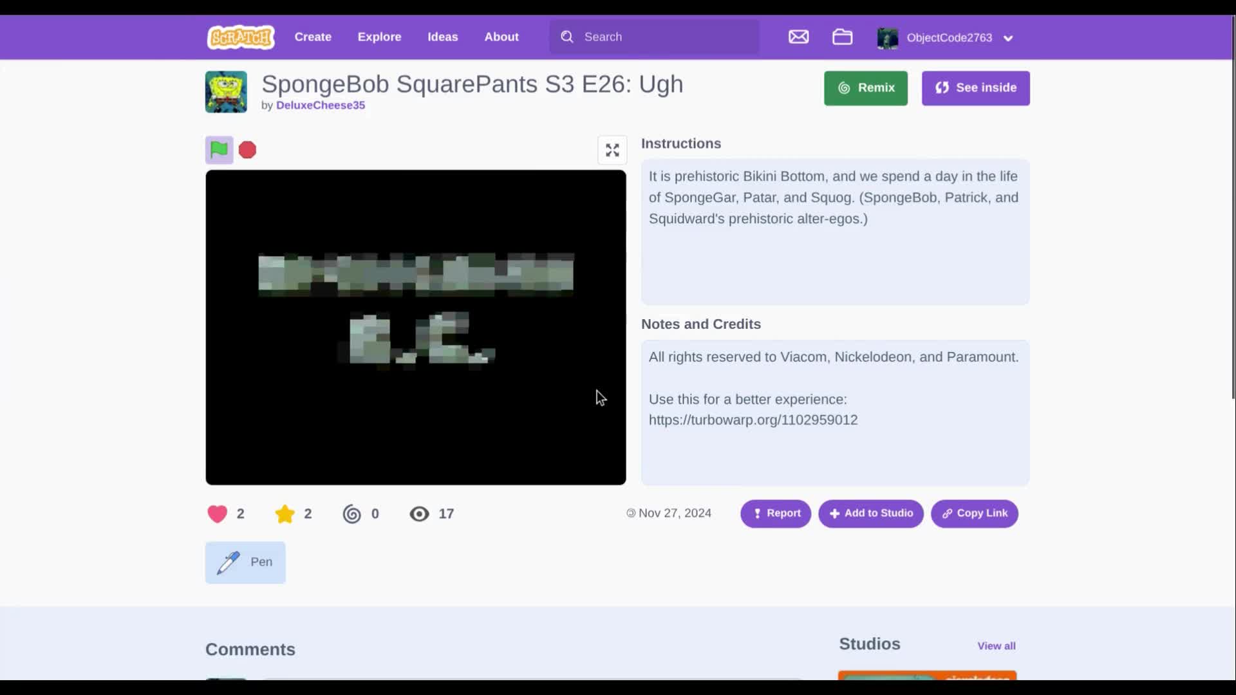Click into the Search field
Viewport: 1236px width, 695px height.
pos(663,37)
